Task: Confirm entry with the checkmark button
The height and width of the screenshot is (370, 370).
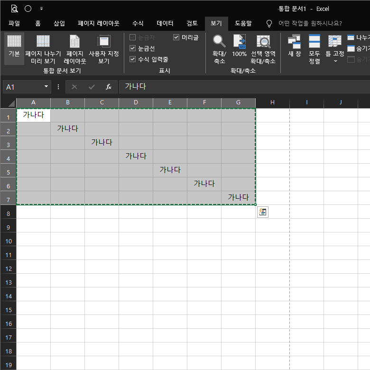Action: coord(92,87)
